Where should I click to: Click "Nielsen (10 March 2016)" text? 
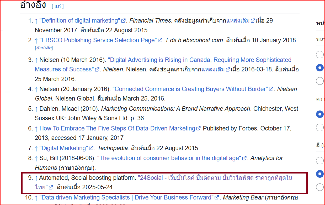(x=73, y=60)
